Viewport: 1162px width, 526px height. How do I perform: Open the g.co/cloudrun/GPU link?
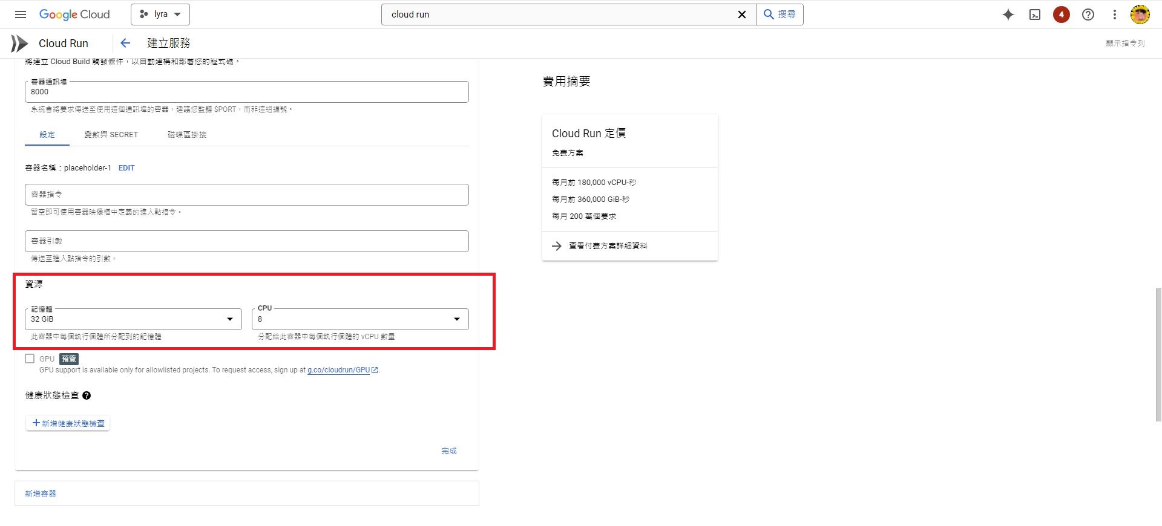pos(343,370)
